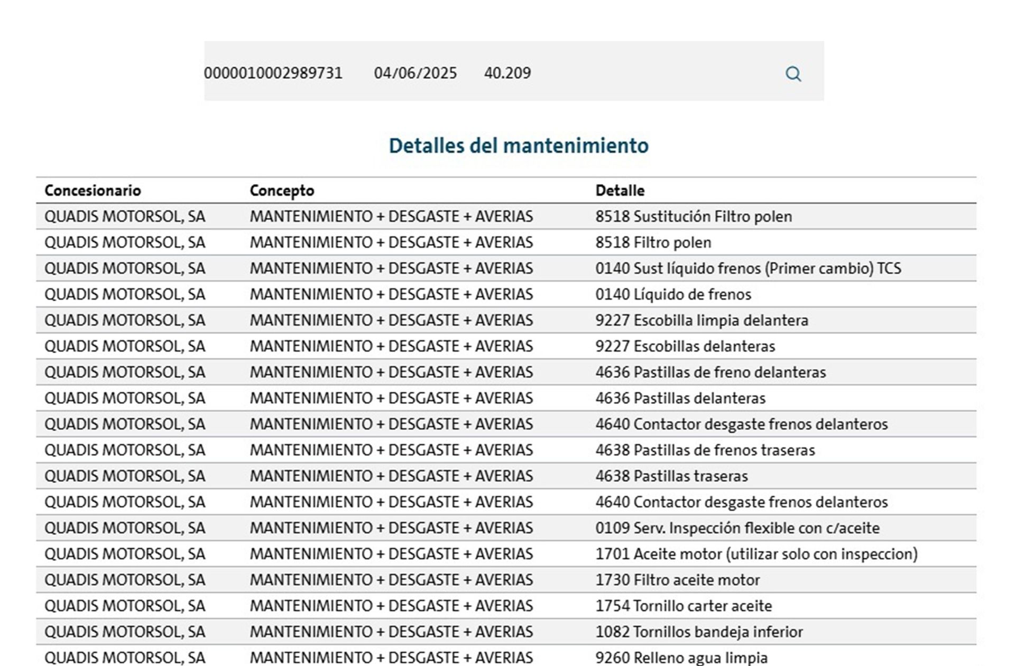Select 9227 Escobilla limpia delantera detail

pos(702,320)
